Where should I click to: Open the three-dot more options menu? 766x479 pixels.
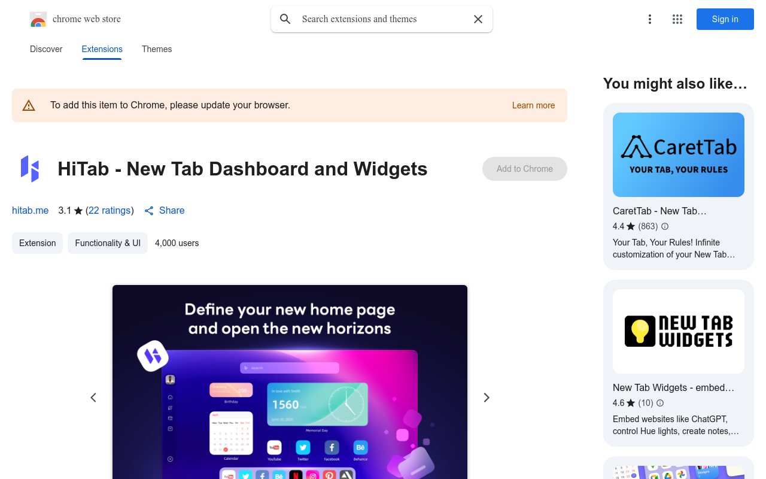point(650,19)
